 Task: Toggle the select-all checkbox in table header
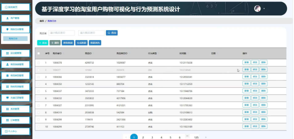(39, 53)
